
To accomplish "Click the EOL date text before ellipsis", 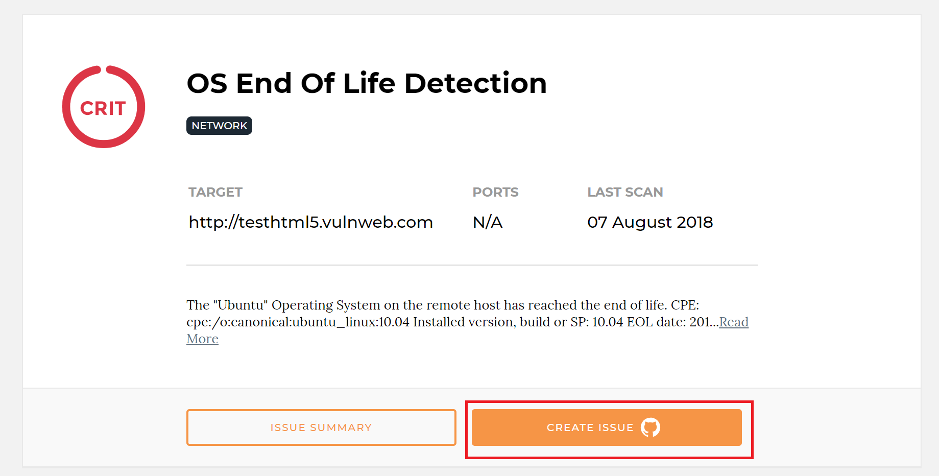I will point(673,322).
